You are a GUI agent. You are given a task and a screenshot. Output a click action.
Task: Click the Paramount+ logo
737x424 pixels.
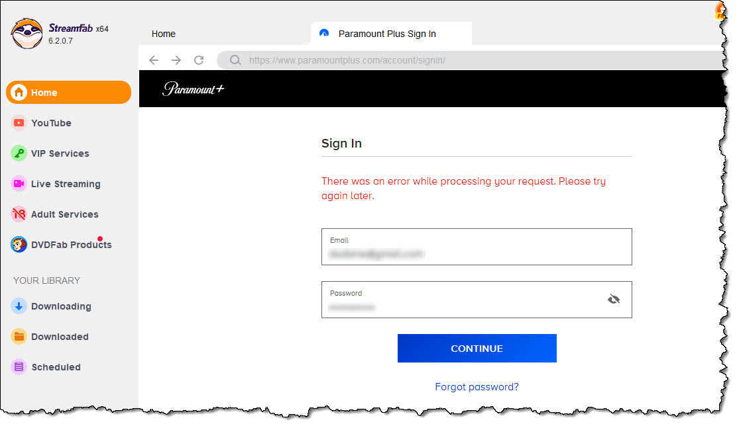click(x=193, y=89)
